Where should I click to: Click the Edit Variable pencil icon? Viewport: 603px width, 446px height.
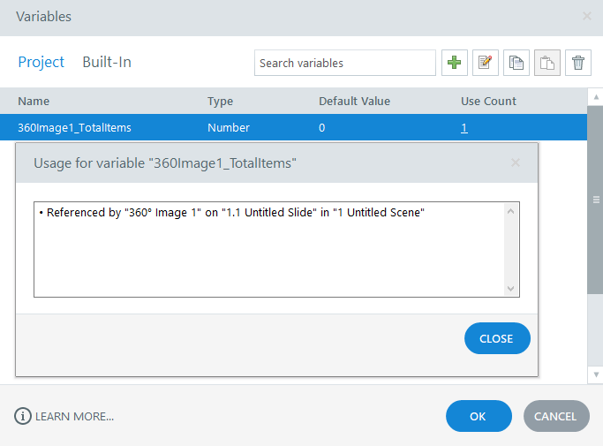[x=486, y=63]
